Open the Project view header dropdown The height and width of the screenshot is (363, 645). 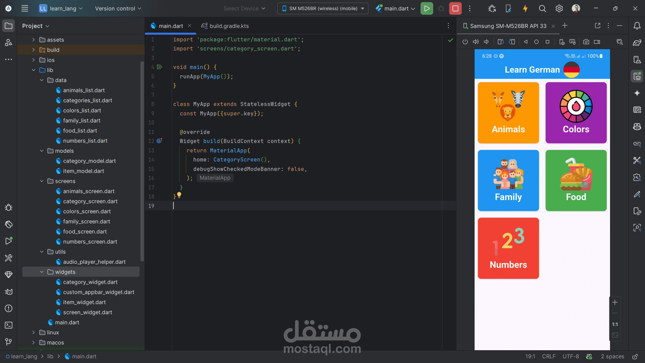[36, 26]
